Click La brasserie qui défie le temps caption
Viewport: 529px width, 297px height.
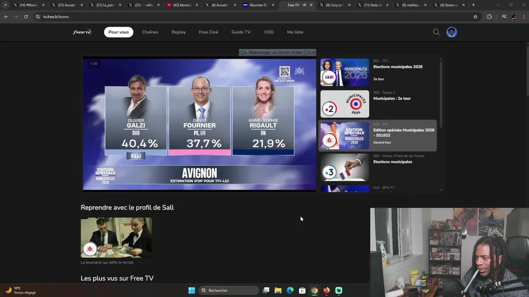[x=107, y=262]
